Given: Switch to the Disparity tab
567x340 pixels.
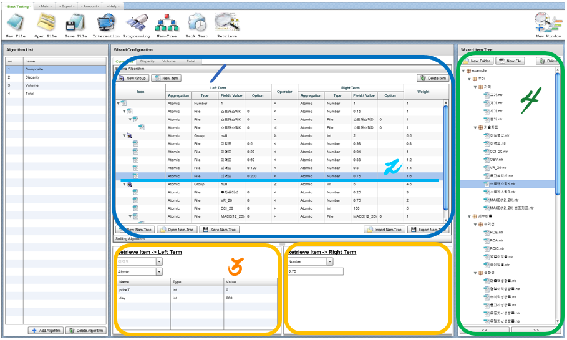Looking at the screenshot, I should [x=147, y=61].
